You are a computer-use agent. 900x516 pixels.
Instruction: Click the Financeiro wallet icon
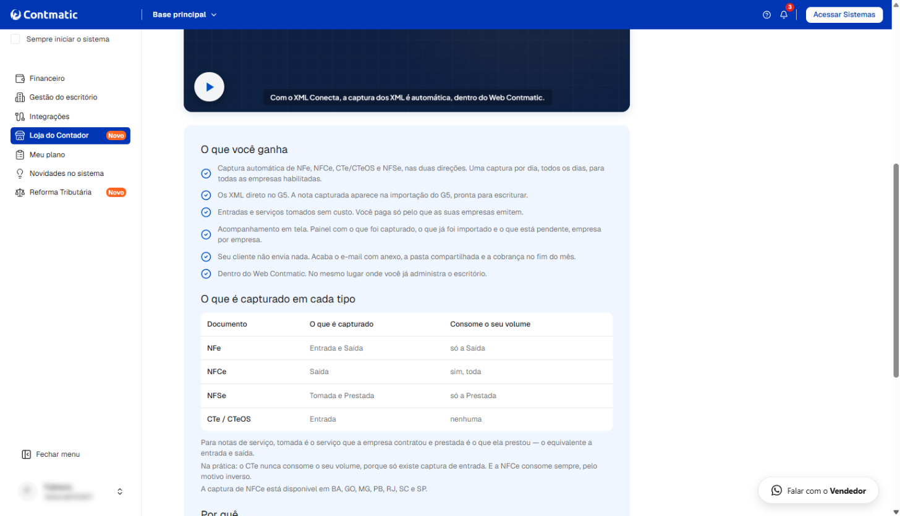coord(19,78)
